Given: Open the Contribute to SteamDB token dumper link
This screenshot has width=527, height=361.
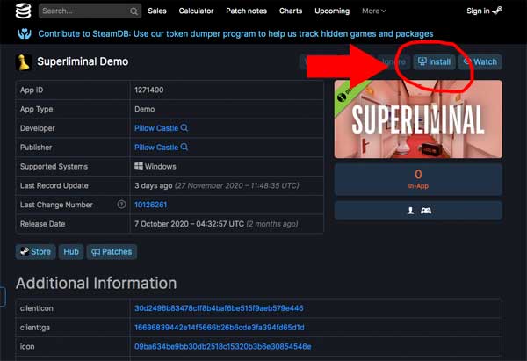Looking at the screenshot, I should coord(235,34).
